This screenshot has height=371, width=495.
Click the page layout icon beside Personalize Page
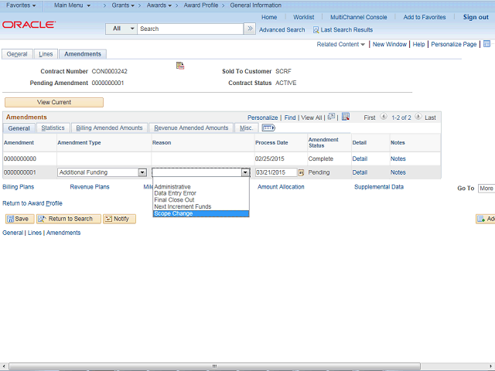pos(486,44)
